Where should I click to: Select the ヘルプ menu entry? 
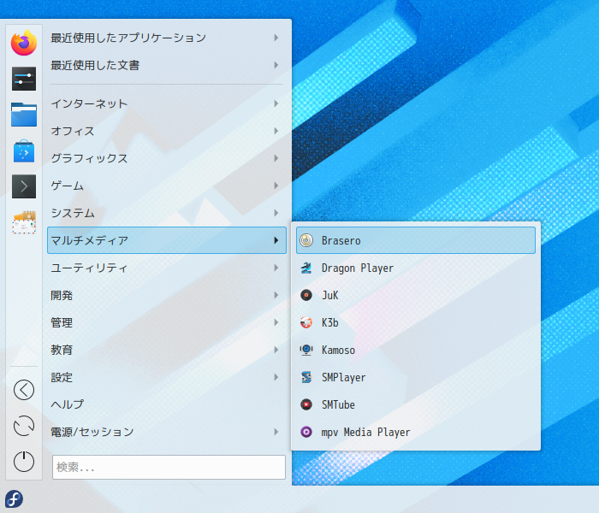click(x=167, y=404)
